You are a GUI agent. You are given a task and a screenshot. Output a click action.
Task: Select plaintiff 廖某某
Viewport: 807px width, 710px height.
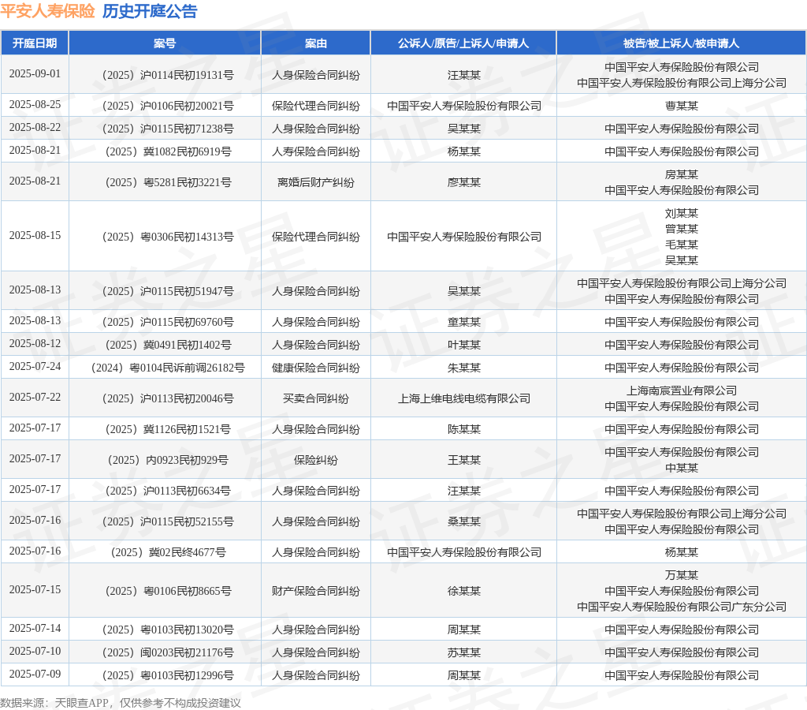463,182
